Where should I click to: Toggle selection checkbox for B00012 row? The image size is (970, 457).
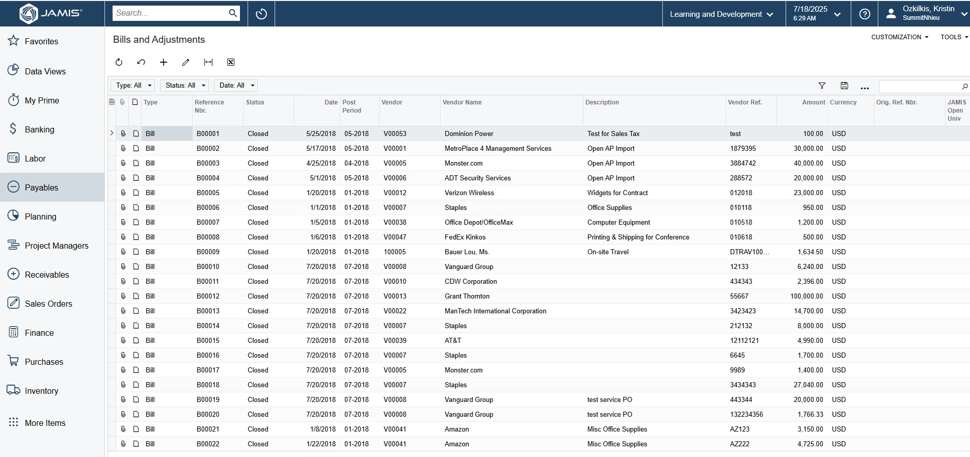136,296
